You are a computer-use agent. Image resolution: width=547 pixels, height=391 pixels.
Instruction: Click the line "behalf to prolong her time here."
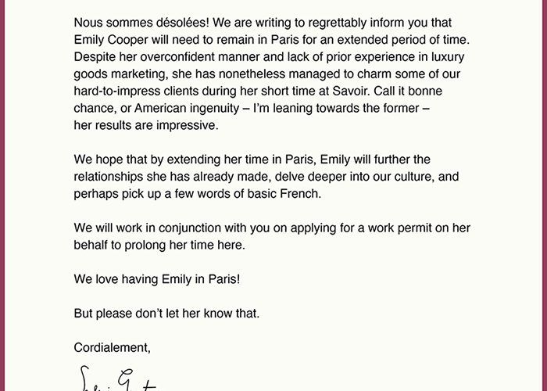point(159,246)
